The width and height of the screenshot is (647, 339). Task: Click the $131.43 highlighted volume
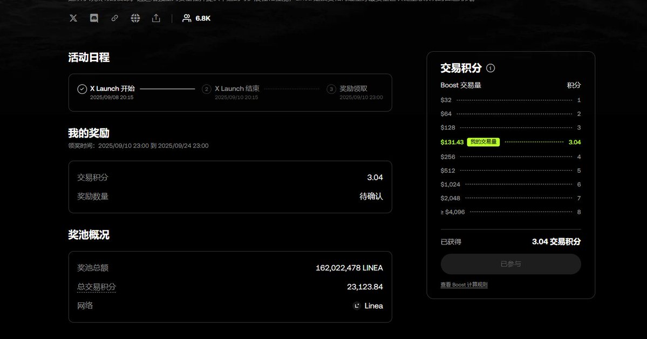(452, 142)
